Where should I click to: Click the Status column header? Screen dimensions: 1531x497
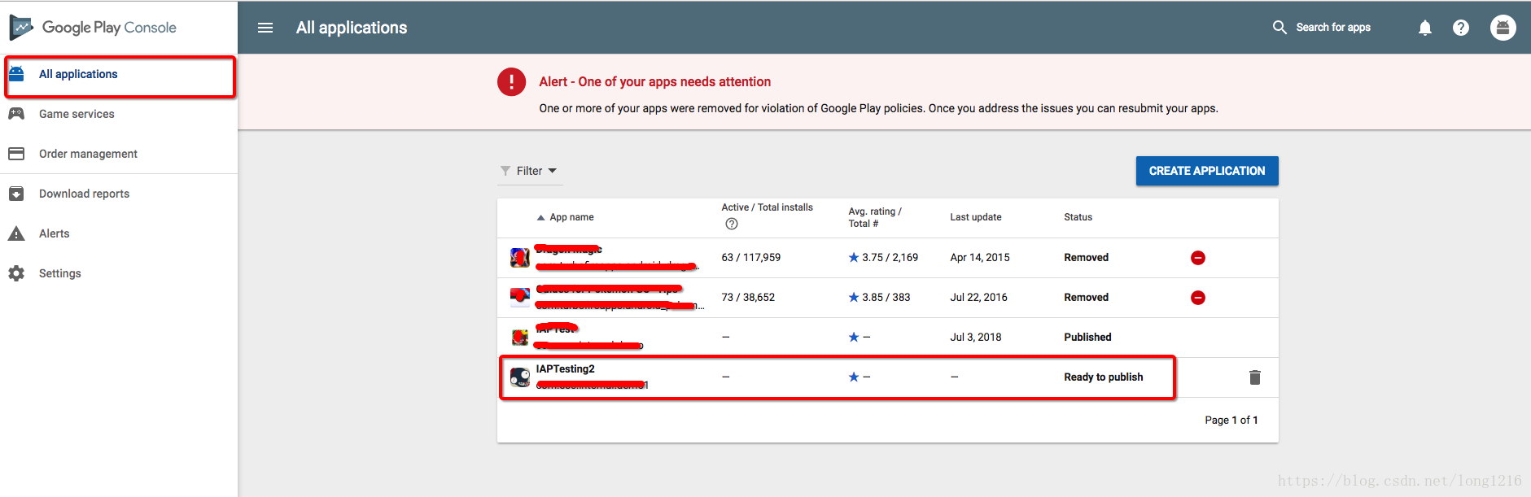tap(1078, 217)
